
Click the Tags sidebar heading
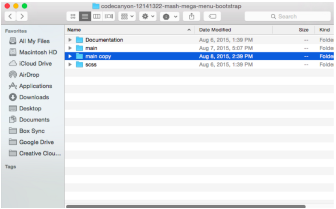click(10, 167)
